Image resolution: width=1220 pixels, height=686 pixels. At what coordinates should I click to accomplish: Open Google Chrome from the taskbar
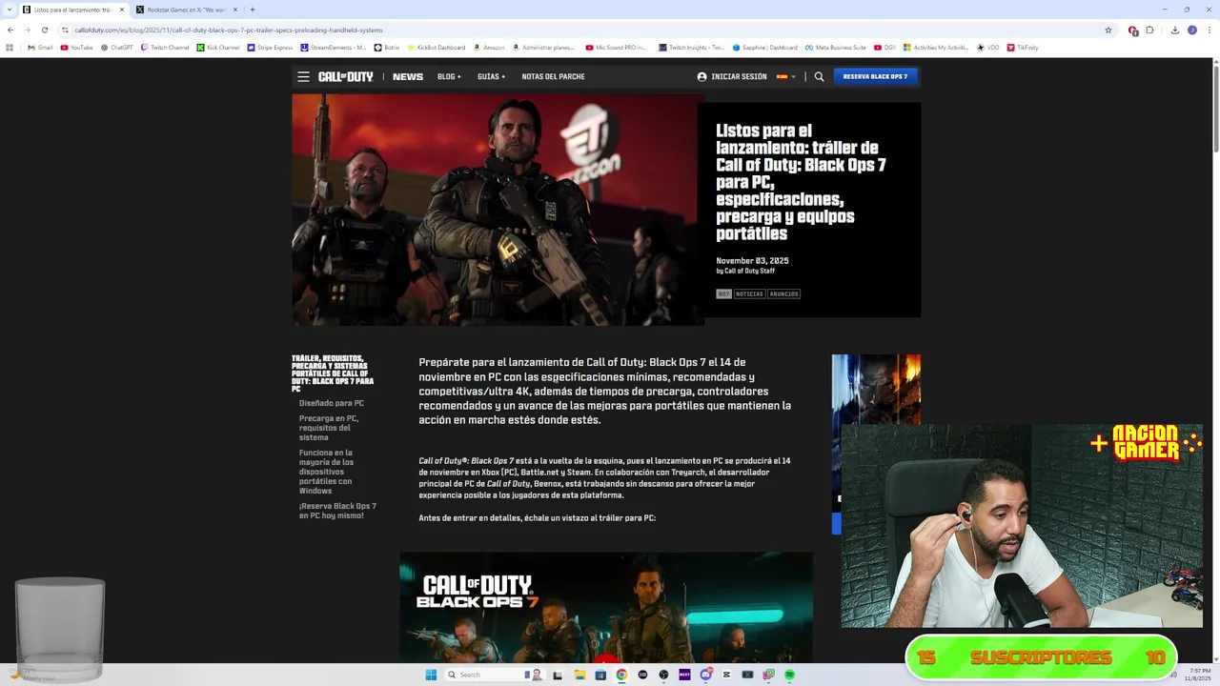[x=621, y=675]
